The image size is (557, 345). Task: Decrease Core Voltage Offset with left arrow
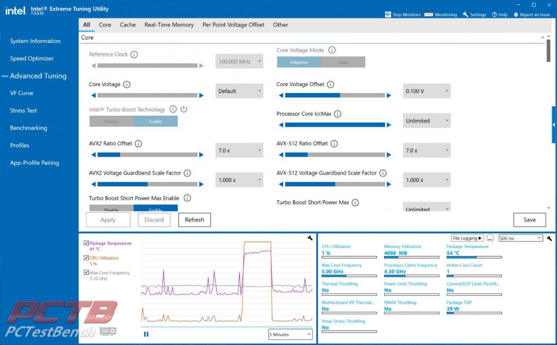pyautogui.click(x=281, y=96)
